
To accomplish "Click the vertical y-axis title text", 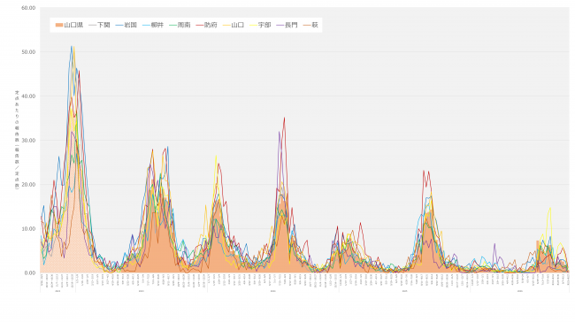I will point(17,140).
